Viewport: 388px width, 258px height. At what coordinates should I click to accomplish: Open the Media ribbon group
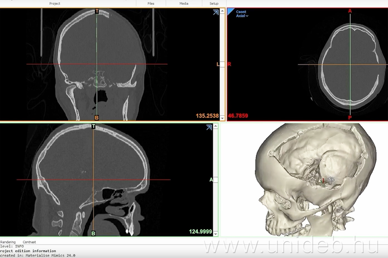click(x=184, y=3)
